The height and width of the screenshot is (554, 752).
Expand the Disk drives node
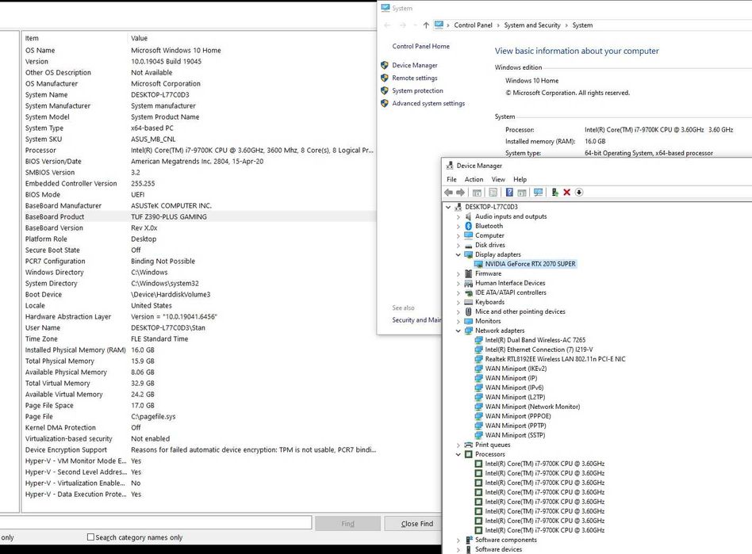(458, 245)
